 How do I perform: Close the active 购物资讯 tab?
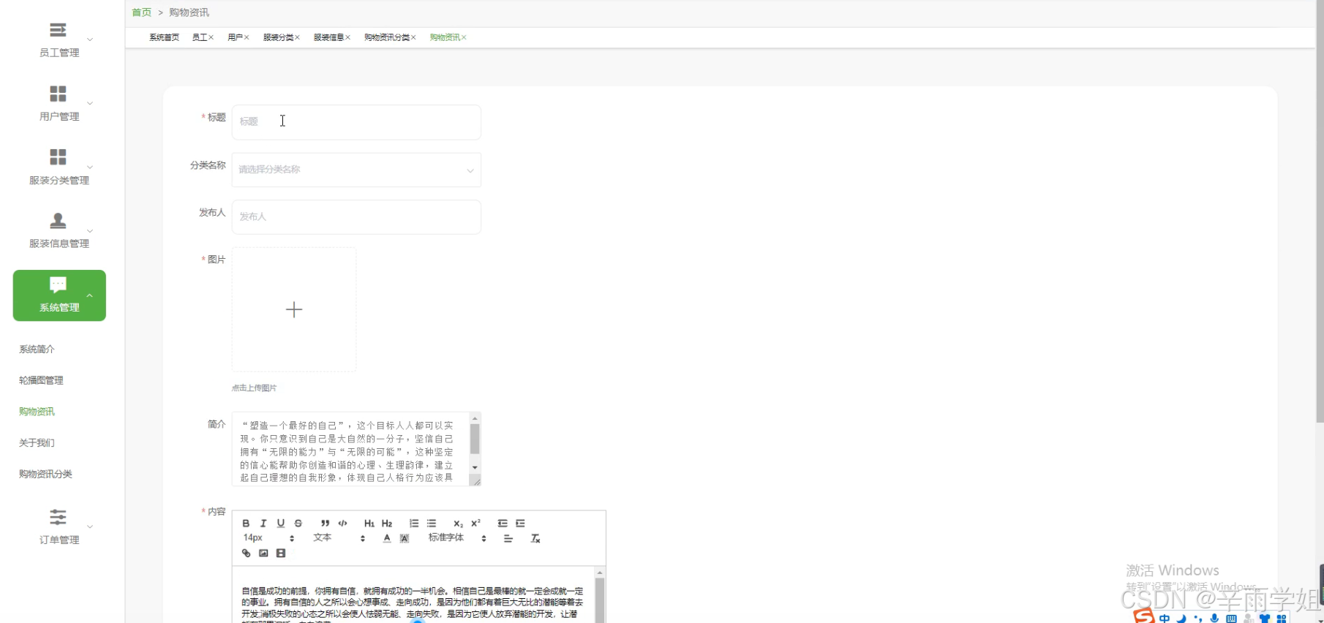pyautogui.click(x=464, y=37)
